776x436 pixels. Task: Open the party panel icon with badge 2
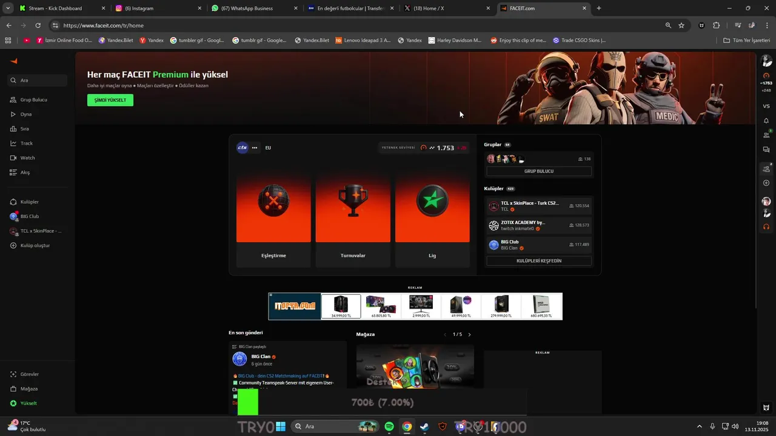click(x=766, y=168)
